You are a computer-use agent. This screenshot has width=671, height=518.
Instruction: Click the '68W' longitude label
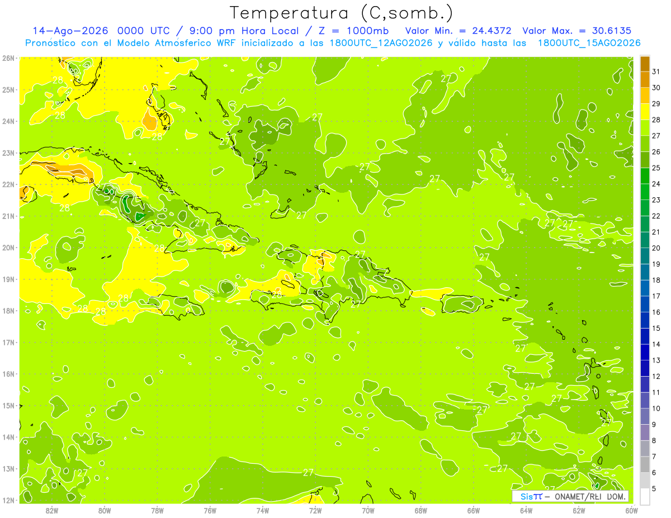(421, 511)
